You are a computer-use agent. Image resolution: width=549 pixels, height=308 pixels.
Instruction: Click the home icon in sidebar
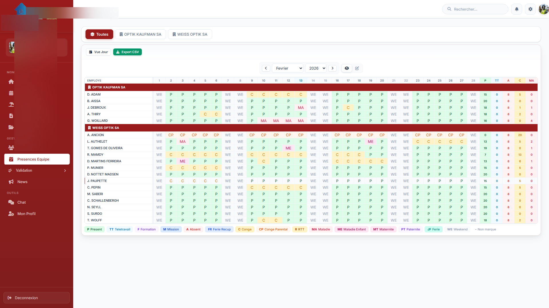[11, 82]
